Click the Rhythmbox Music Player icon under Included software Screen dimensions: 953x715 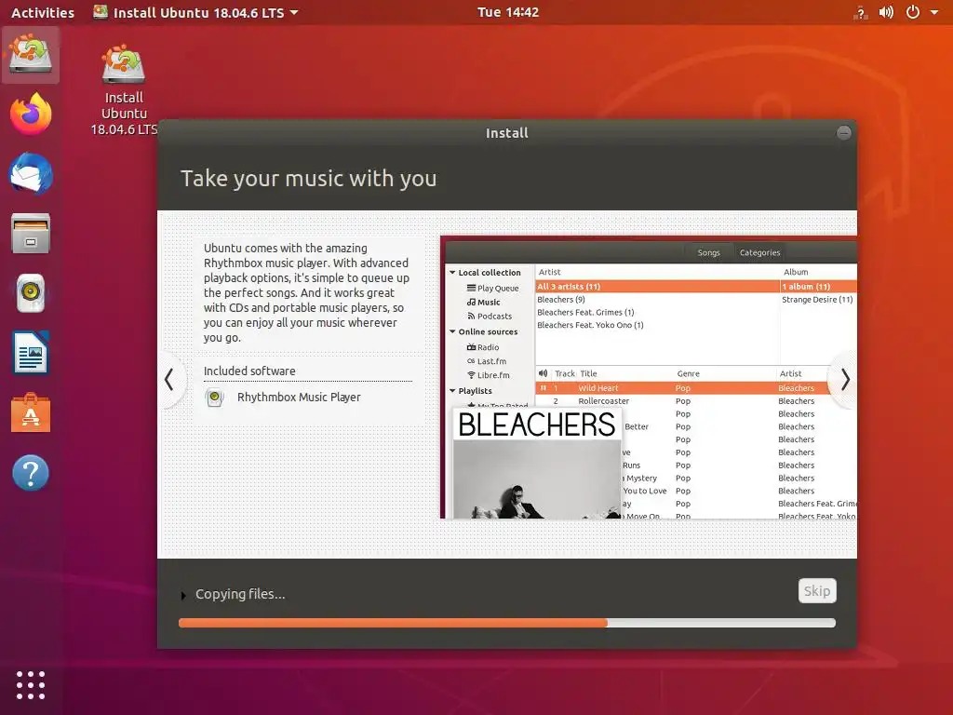pyautogui.click(x=214, y=398)
